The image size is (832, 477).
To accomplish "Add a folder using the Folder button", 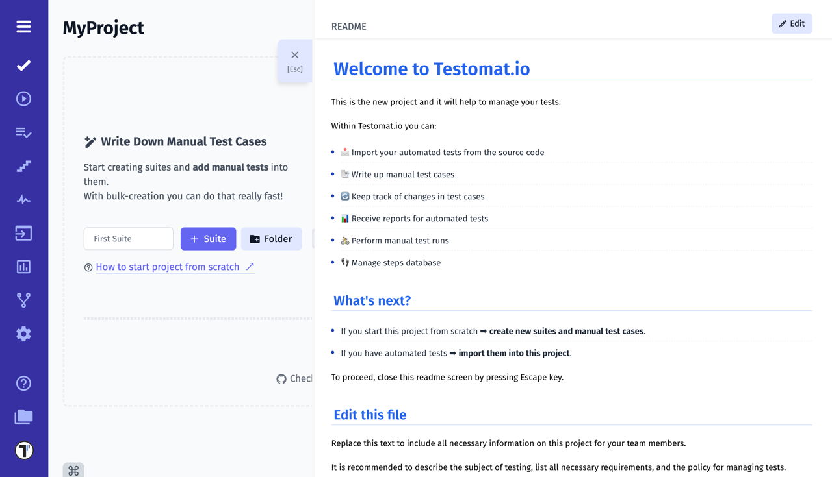I will [x=271, y=239].
